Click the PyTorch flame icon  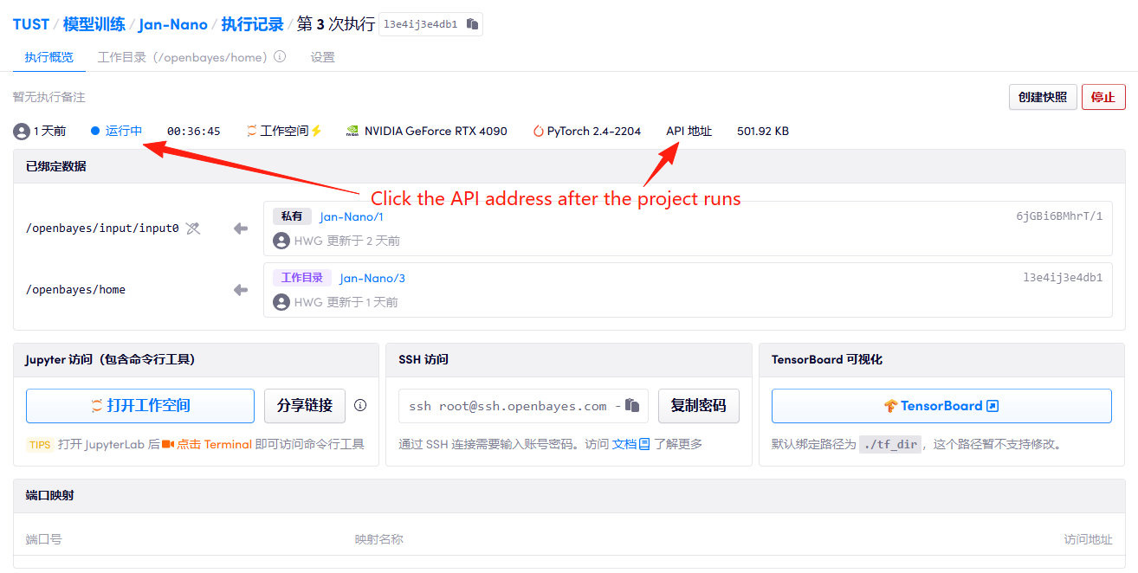click(538, 132)
